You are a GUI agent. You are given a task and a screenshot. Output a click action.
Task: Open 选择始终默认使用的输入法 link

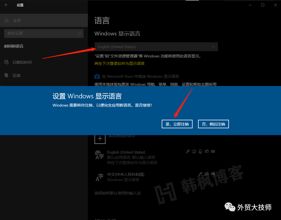pyautogui.click(x=118, y=193)
